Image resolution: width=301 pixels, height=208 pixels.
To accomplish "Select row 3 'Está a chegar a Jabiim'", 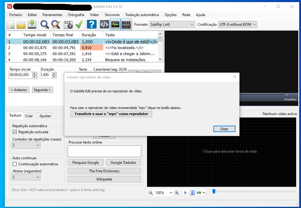I will tap(82, 54).
